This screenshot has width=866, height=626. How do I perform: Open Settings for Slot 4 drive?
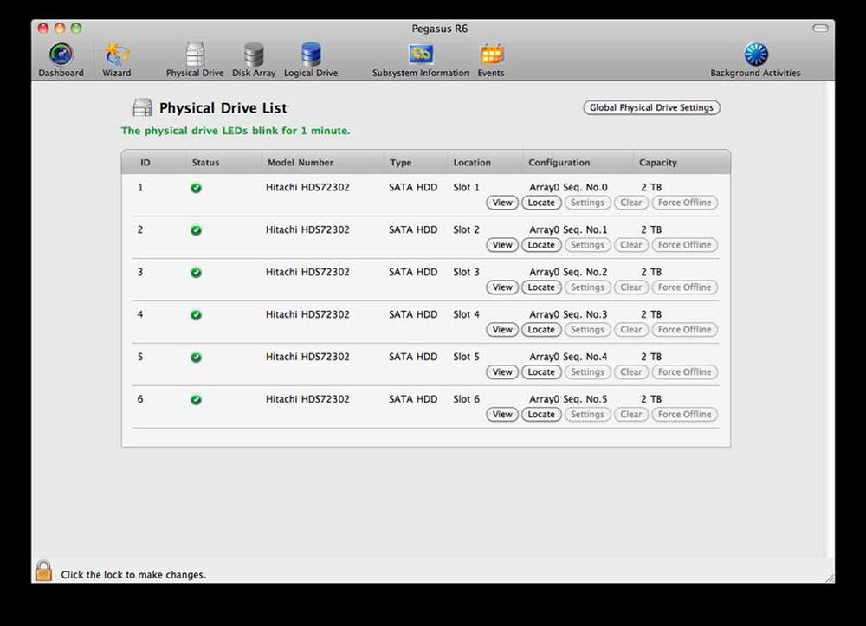588,330
